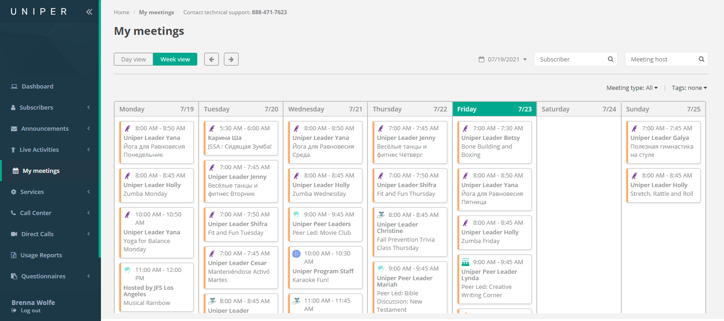Select the Week view toggle
The width and height of the screenshot is (724, 321).
[x=175, y=59]
